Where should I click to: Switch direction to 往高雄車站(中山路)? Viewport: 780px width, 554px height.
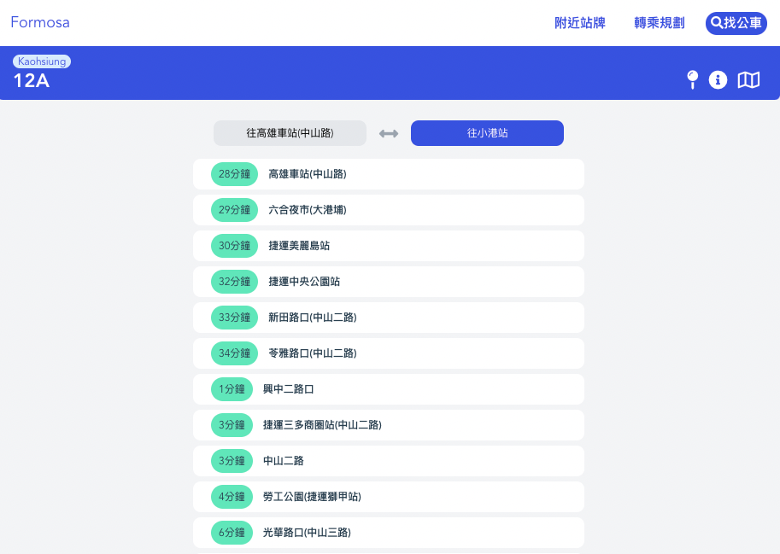click(290, 133)
